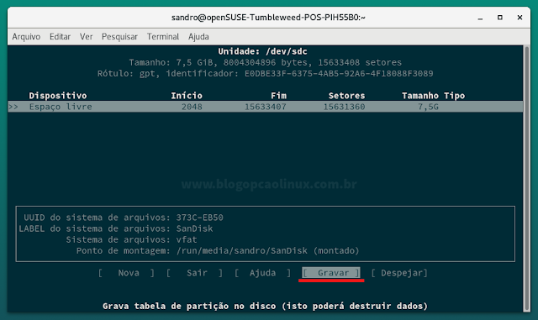The width and height of the screenshot is (538, 320).
Task: Click the LABEL SanDisk line
Action: tap(116, 228)
